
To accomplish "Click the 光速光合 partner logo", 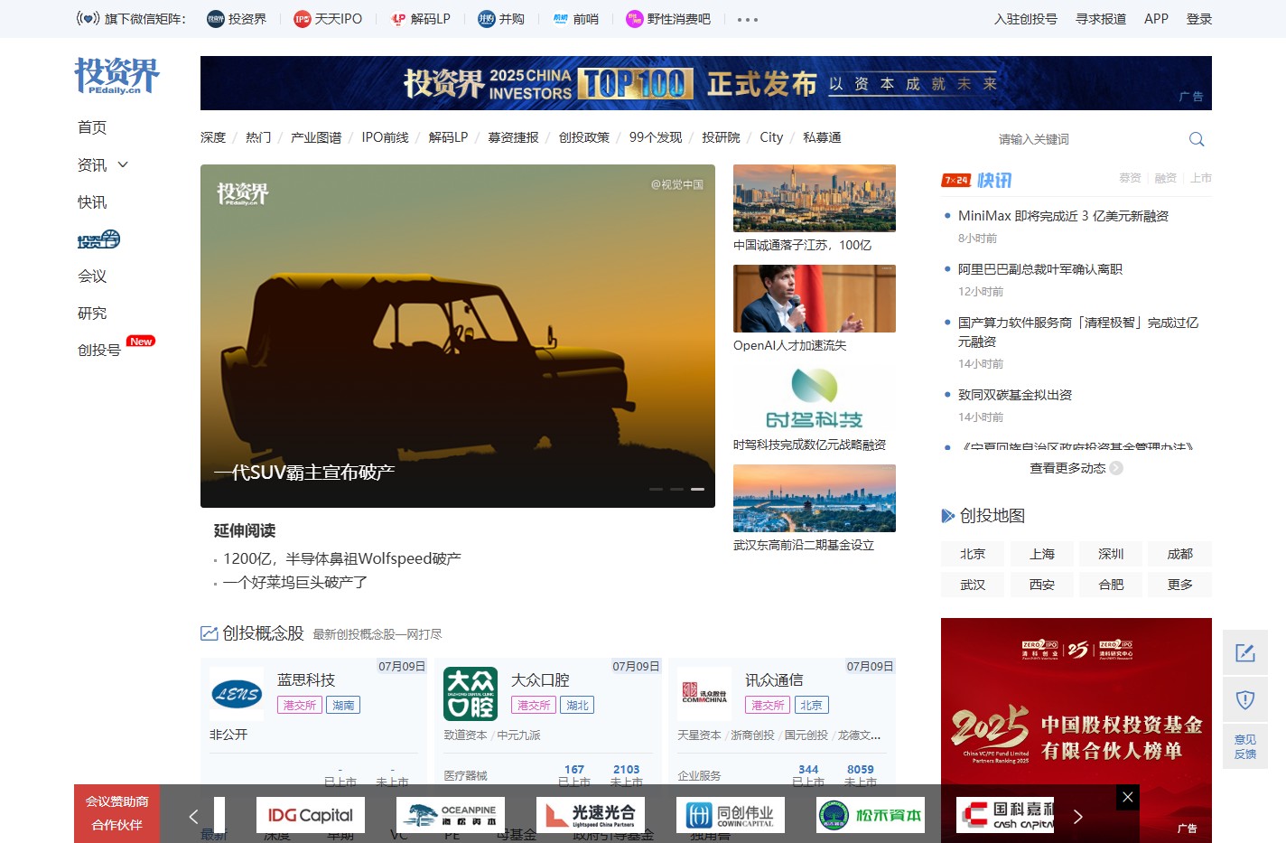I will pyautogui.click(x=591, y=815).
